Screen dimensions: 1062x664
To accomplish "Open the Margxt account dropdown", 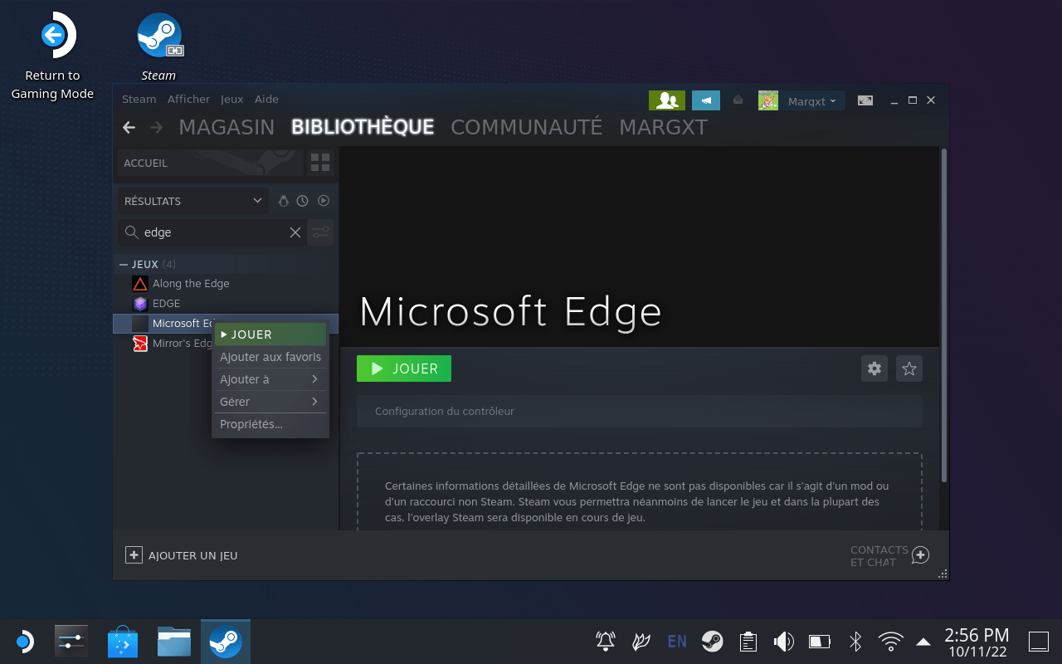I will click(811, 101).
